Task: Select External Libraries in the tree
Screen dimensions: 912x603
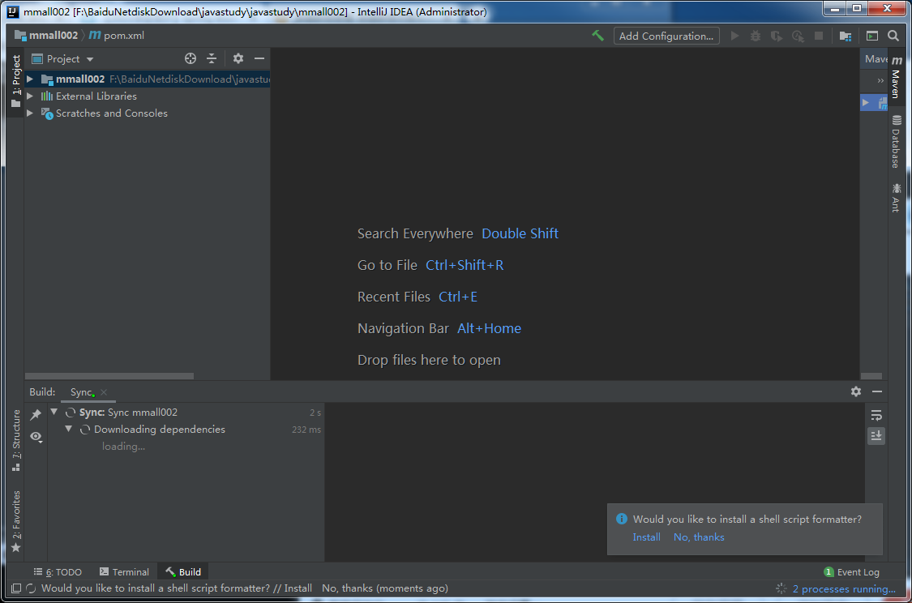Action: [x=148, y=96]
